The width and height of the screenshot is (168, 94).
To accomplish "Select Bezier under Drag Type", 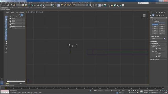I will tap(157, 57).
